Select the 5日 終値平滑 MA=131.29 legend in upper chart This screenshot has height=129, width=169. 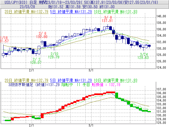(x=71, y=12)
